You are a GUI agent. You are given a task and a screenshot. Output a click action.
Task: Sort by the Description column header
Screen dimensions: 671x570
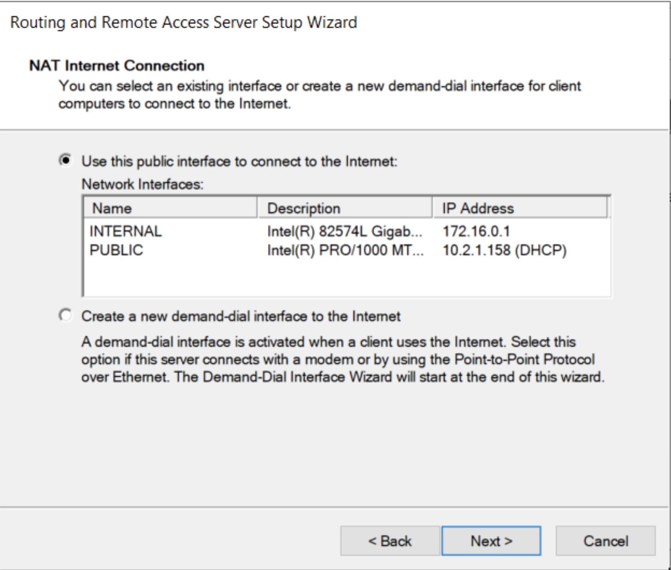pyautogui.click(x=344, y=208)
